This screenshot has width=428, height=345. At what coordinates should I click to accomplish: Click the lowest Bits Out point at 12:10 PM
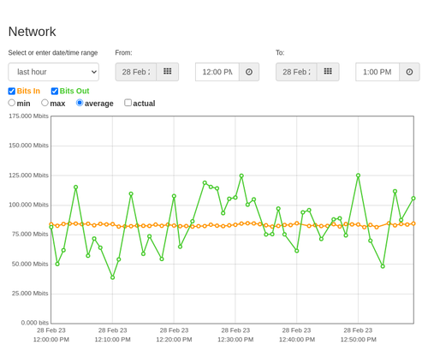click(x=112, y=277)
